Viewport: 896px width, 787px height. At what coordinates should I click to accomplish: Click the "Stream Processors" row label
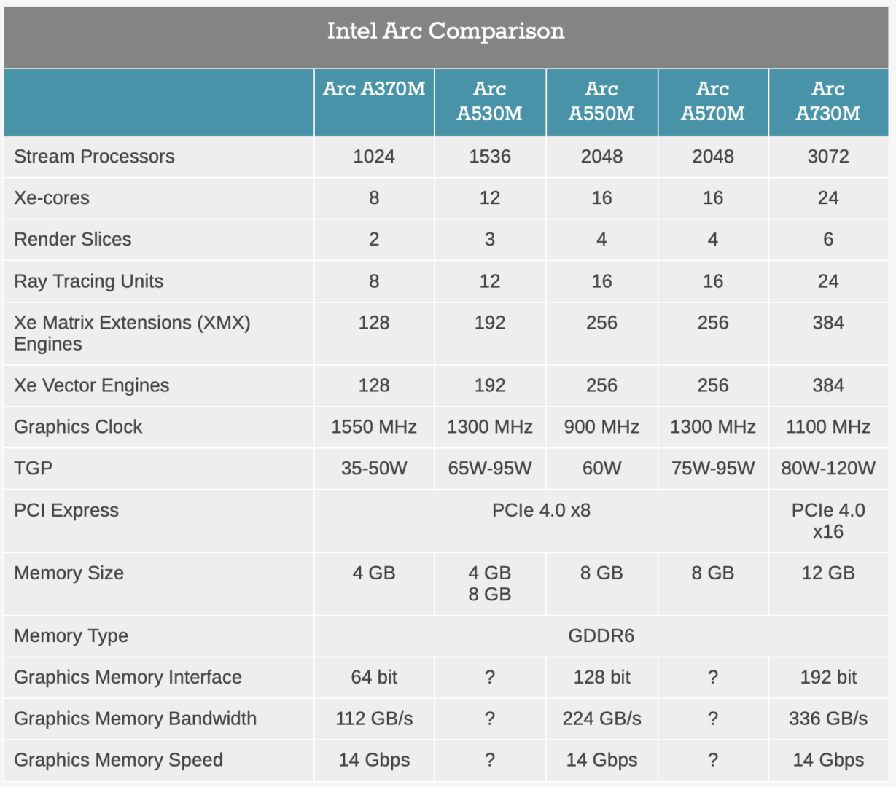(x=94, y=157)
